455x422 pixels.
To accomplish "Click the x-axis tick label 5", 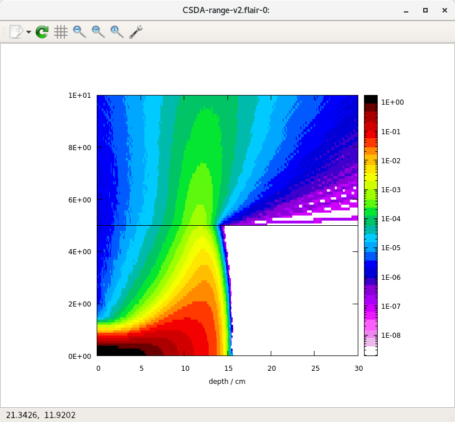I will (x=141, y=369).
